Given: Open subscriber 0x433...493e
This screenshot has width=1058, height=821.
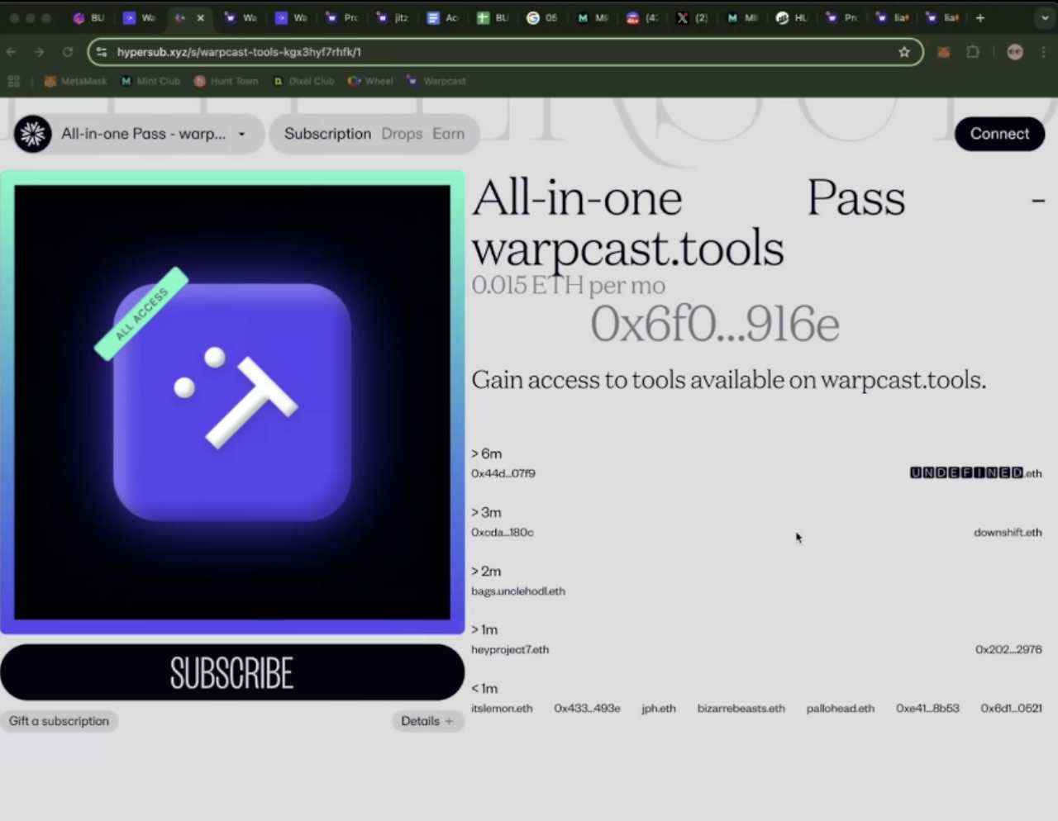Looking at the screenshot, I should 587,709.
